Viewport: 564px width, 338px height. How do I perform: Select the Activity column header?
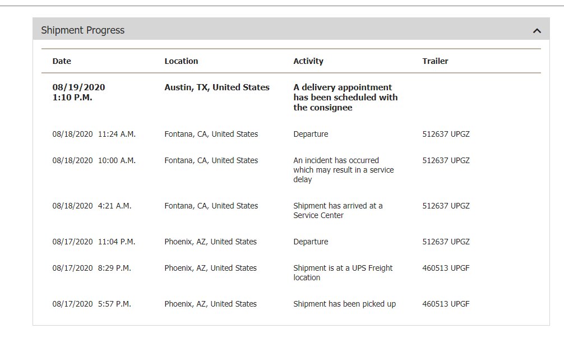[308, 61]
